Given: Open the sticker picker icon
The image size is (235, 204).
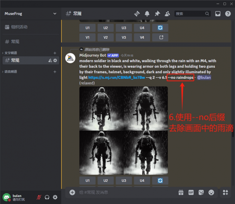Looking at the screenshot, I should [x=201, y=192].
